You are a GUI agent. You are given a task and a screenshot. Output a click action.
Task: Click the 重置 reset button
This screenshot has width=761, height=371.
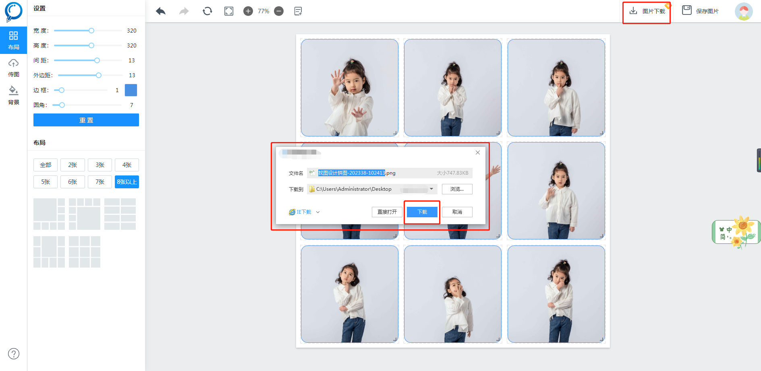click(86, 120)
